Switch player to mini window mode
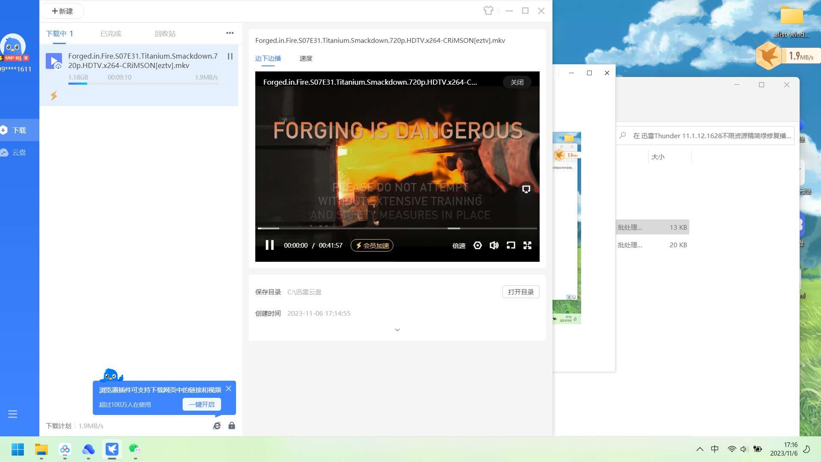The height and width of the screenshot is (462, 821). (511, 245)
